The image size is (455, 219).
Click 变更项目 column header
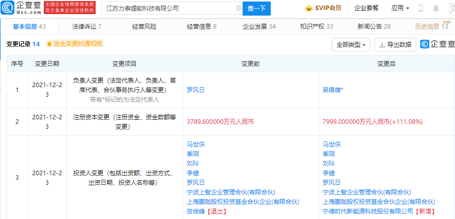124,64
